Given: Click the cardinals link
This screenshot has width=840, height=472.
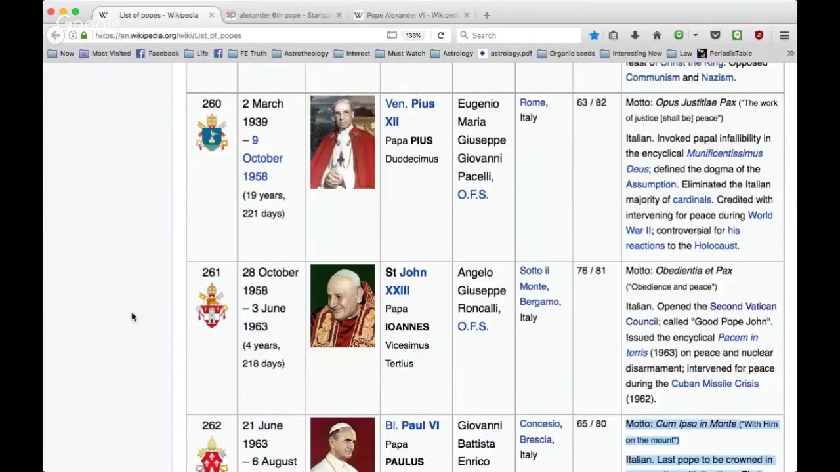Looking at the screenshot, I should coord(692,200).
